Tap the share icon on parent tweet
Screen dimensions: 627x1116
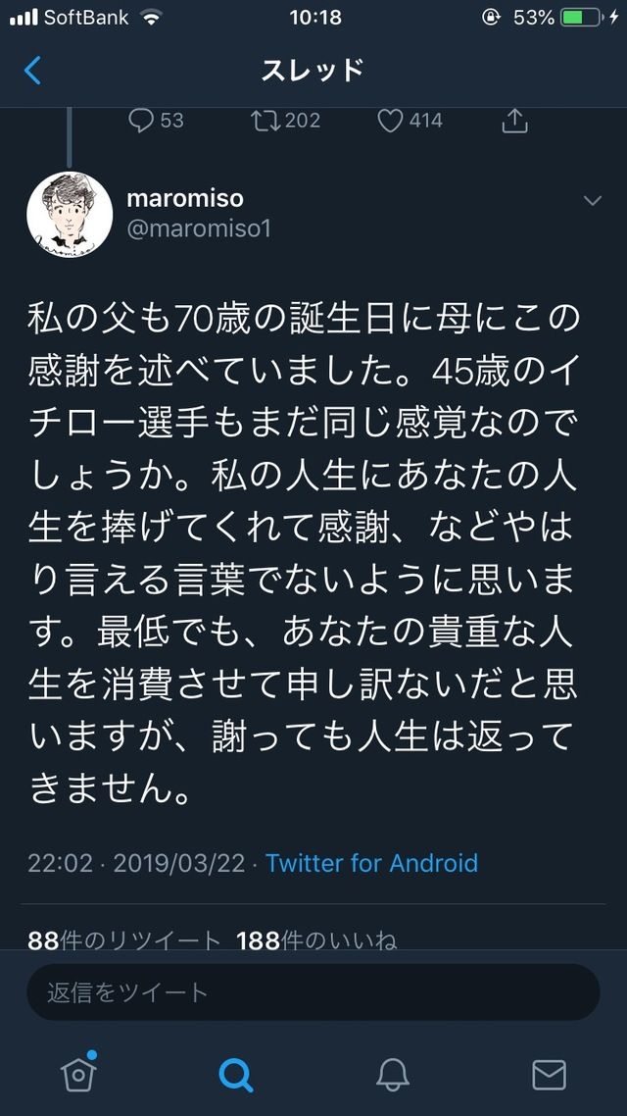(x=514, y=121)
